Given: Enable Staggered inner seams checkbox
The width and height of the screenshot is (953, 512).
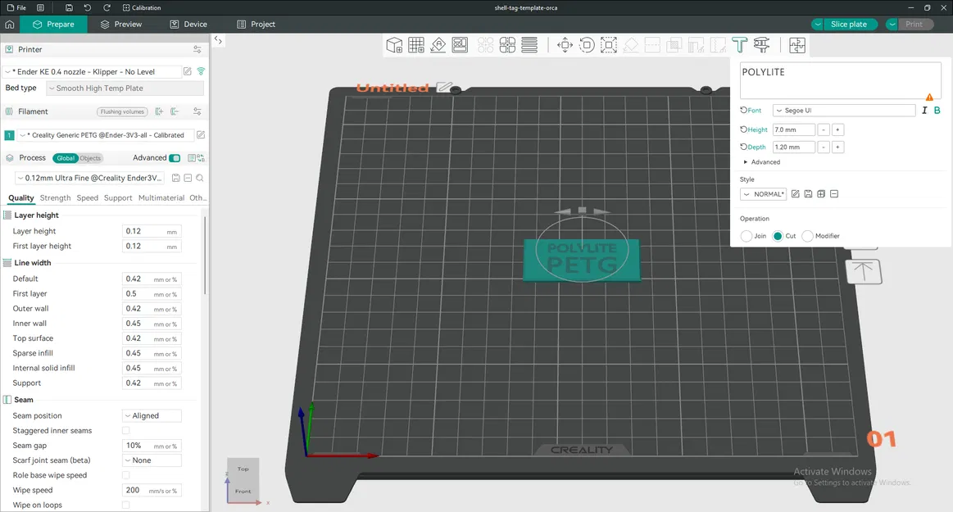Looking at the screenshot, I should pyautogui.click(x=126, y=431).
